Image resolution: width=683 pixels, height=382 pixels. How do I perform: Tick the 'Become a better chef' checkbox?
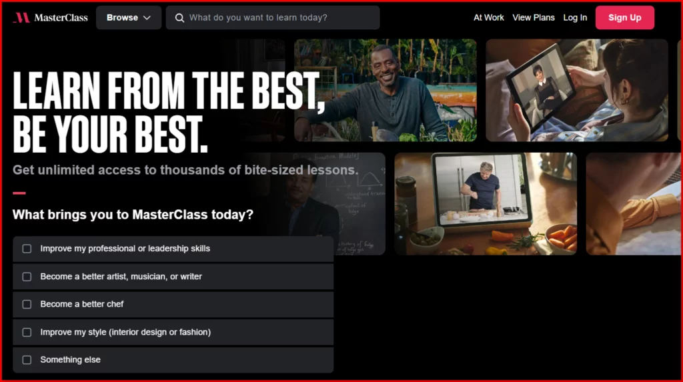click(27, 304)
